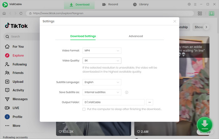
Task: Switch to the Library tab
Action: (x=141, y=4)
